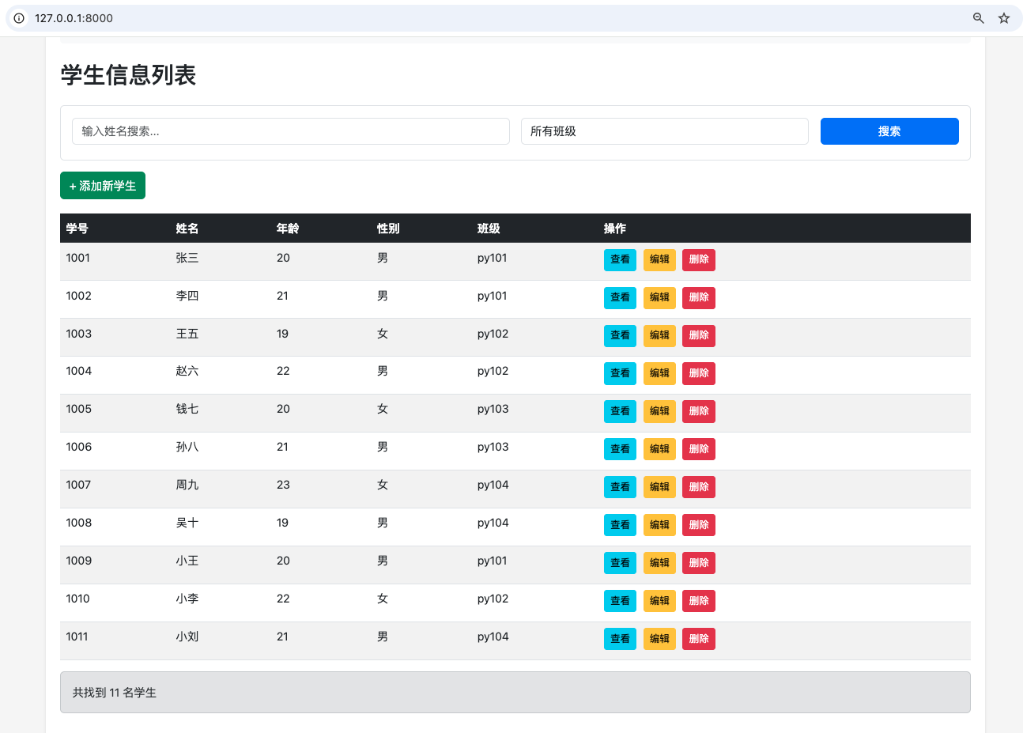1023x733 pixels.
Task: Click the 年龄 column header
Action: [288, 229]
